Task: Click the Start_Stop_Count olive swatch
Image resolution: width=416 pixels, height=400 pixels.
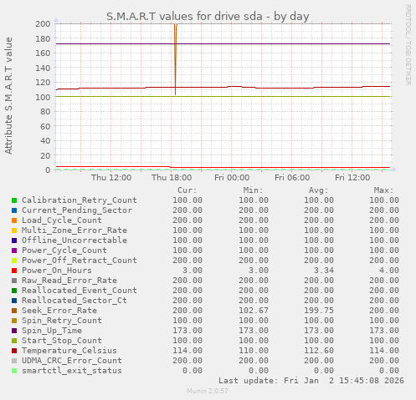Action: [x=14, y=341]
